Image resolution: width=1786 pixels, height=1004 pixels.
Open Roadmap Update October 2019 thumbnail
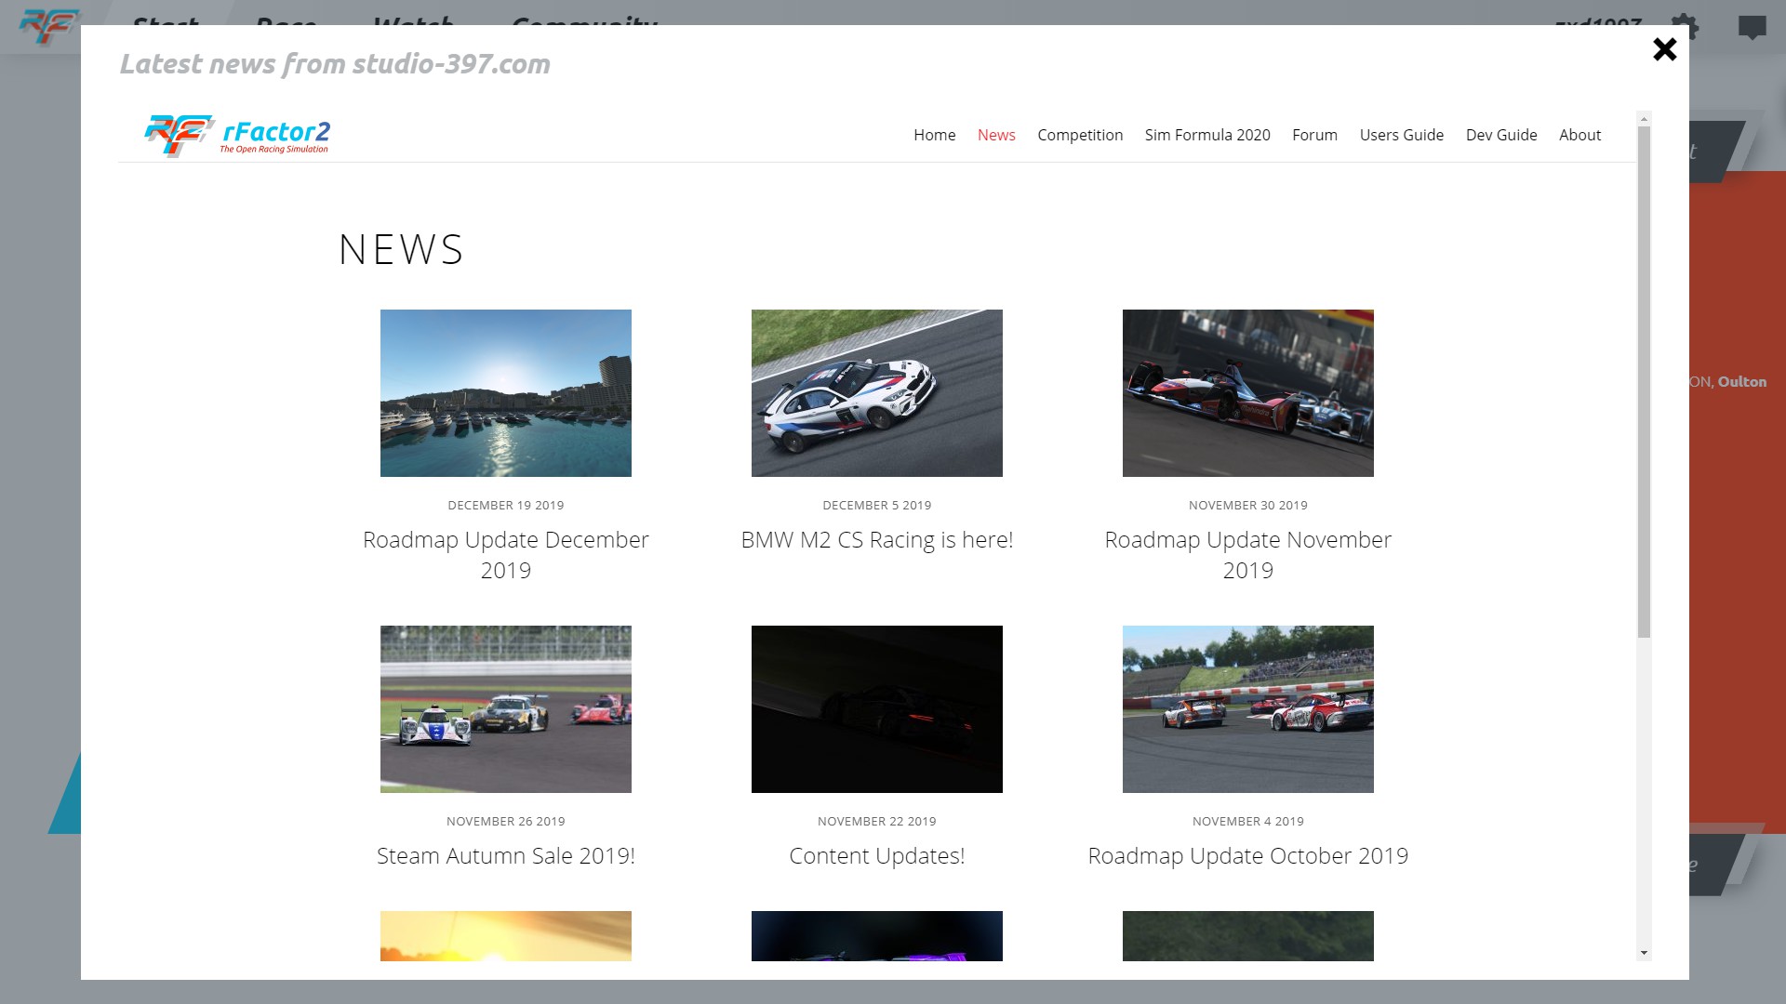[x=1248, y=709]
